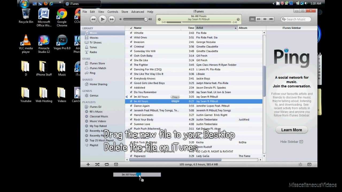Uncheck the Wild Ones checkbox
342x192 pixels.
click(x=131, y=38)
